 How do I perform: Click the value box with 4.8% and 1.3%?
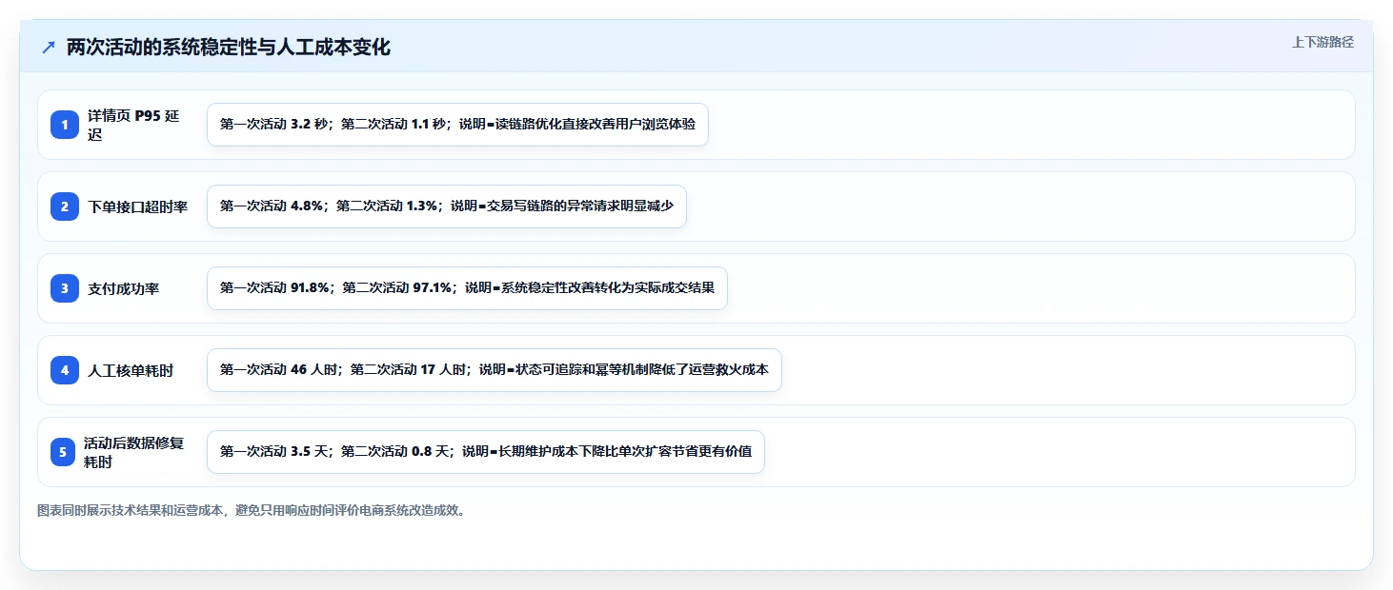tap(447, 206)
